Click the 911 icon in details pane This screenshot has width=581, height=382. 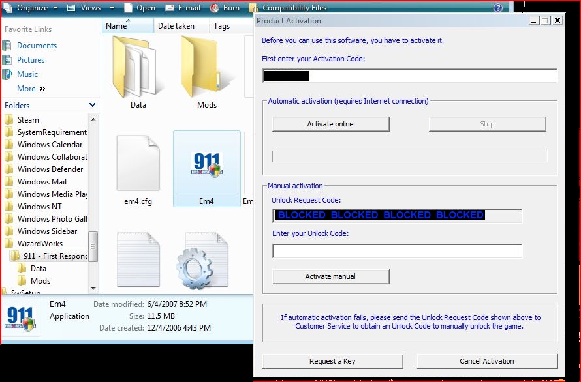(x=21, y=318)
